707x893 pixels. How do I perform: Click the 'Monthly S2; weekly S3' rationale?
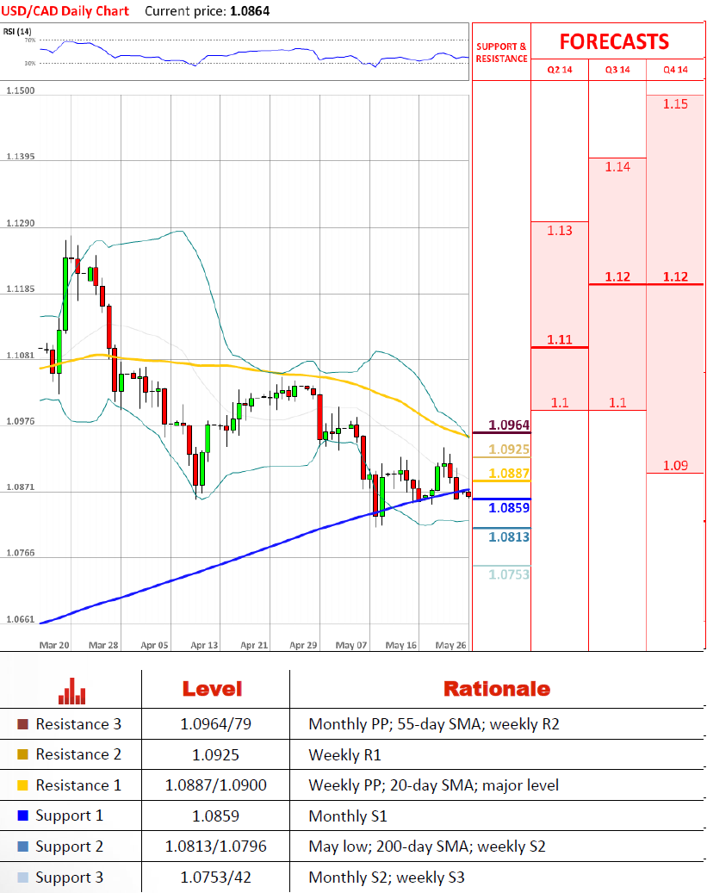pos(387,877)
